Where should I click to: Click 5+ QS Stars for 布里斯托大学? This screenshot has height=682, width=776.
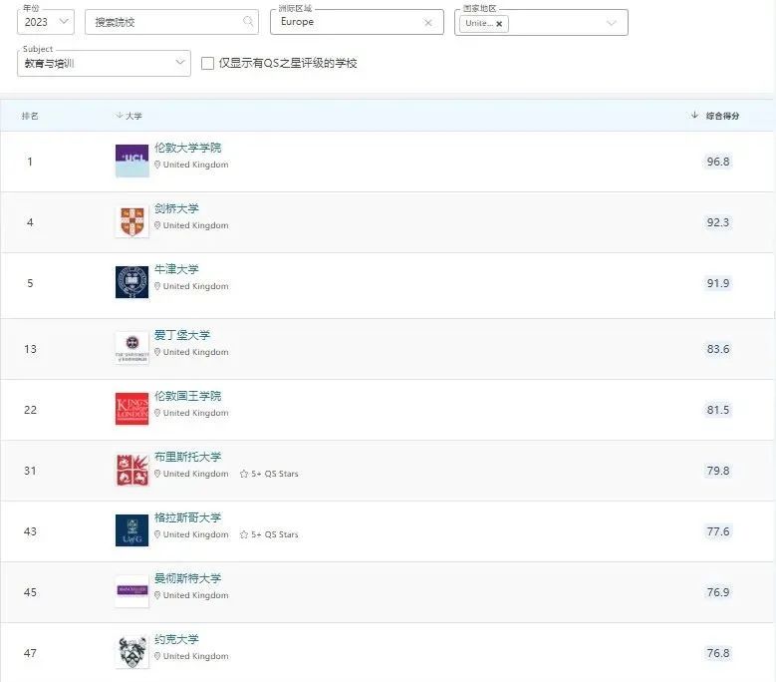coord(269,474)
